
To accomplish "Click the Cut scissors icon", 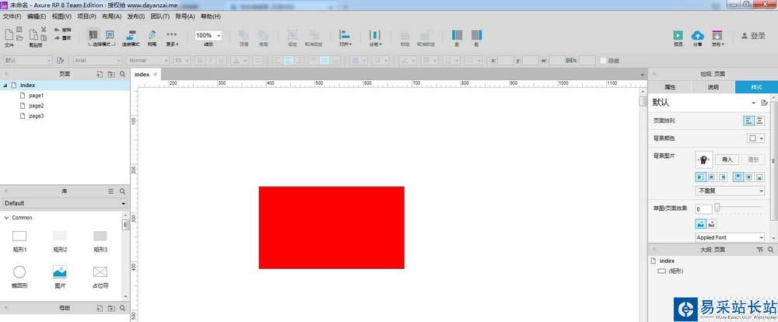I will 44,30.
